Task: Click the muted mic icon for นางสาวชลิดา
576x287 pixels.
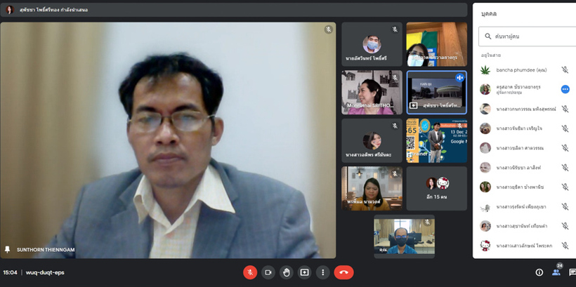Action: [x=565, y=148]
